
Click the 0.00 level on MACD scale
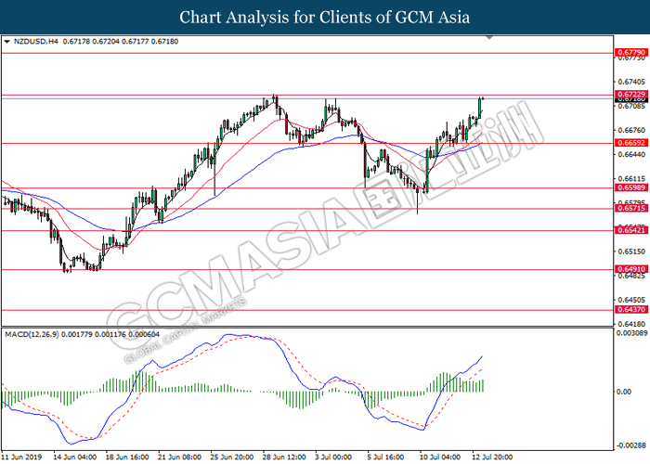tap(624, 392)
